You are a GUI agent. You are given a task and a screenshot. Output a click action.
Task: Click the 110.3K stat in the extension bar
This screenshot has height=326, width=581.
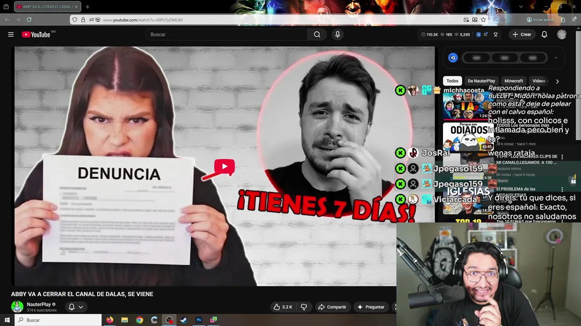point(429,34)
